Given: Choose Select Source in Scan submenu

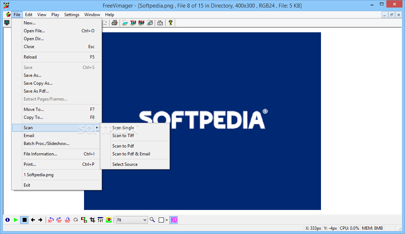Looking at the screenshot, I should click(135, 164).
